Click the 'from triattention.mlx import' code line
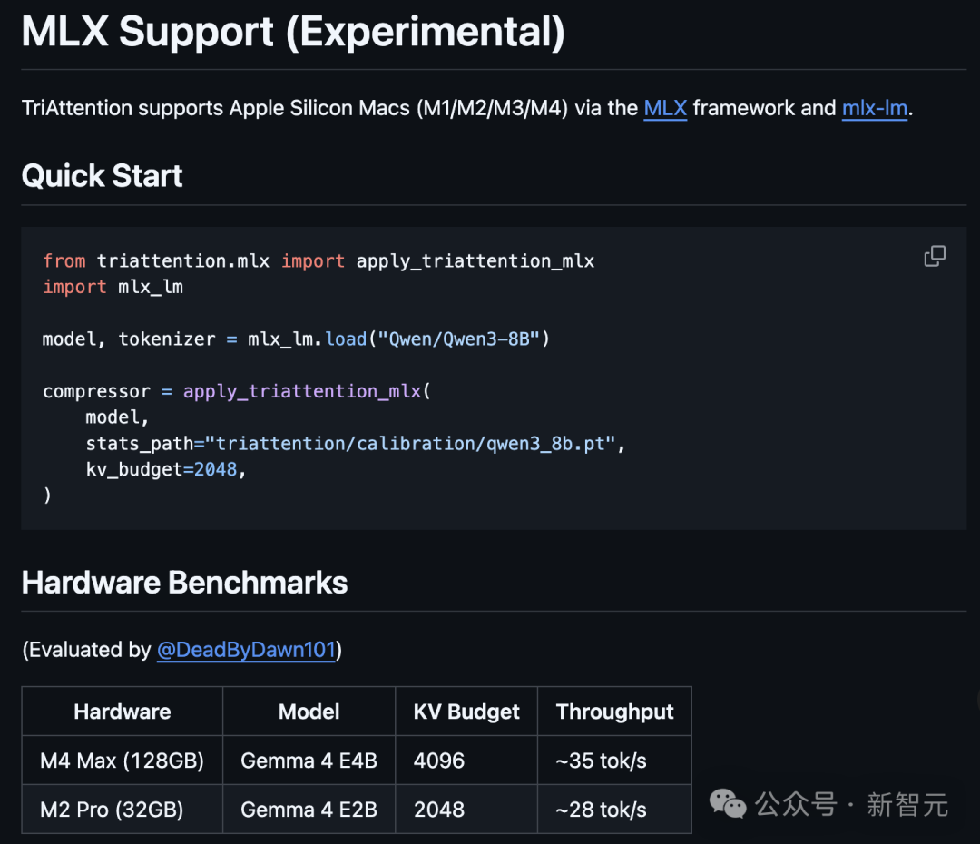Screen dimensions: 980x844 coord(318,260)
